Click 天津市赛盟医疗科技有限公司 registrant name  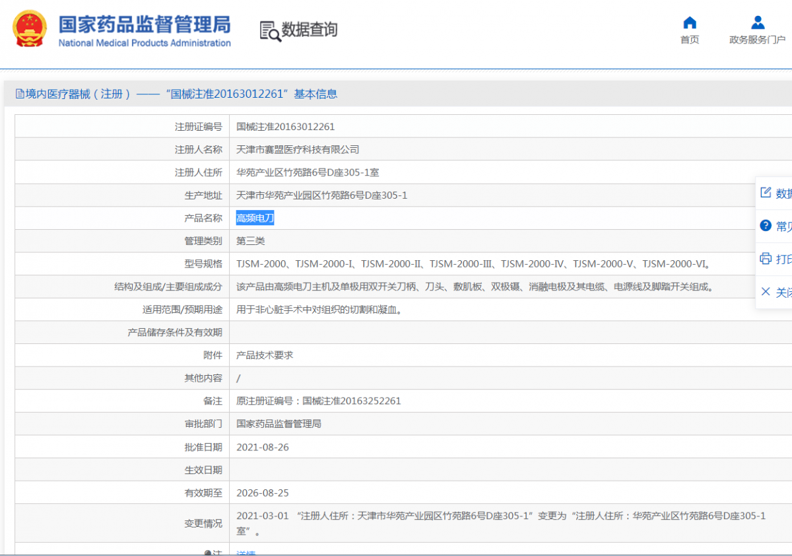pos(298,150)
